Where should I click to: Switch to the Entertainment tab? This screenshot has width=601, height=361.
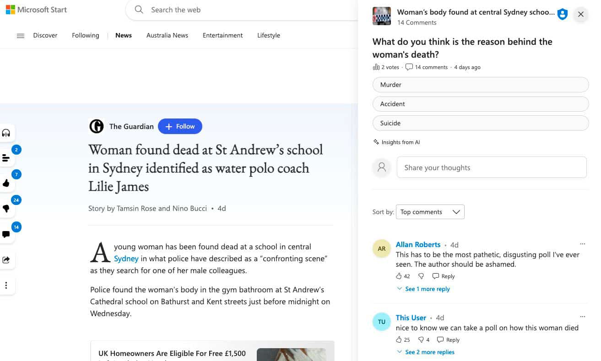tap(222, 35)
